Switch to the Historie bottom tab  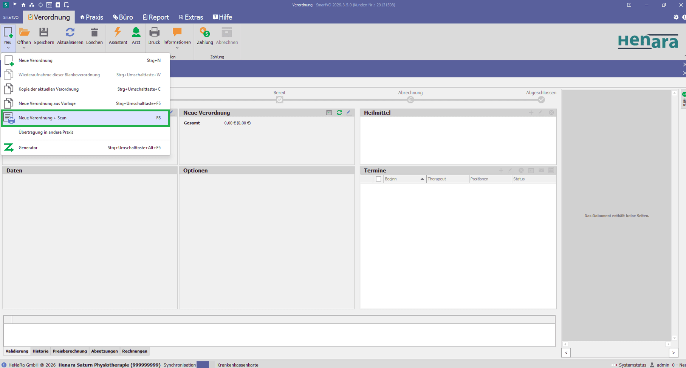[40, 351]
